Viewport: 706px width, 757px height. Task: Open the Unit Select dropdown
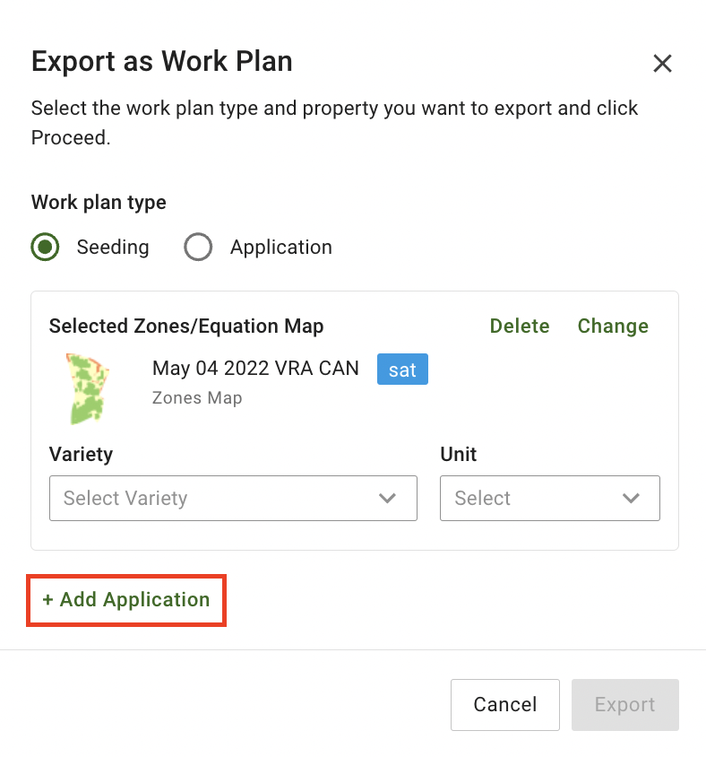pos(538,498)
